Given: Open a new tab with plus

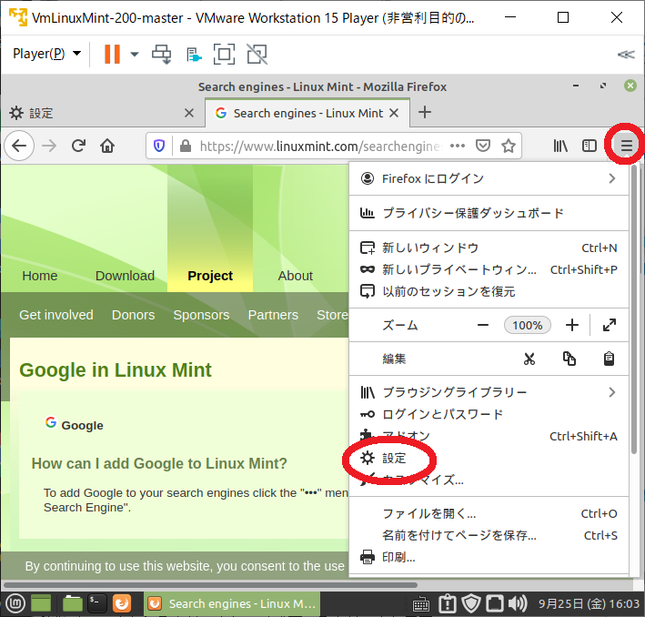Looking at the screenshot, I should [x=425, y=112].
